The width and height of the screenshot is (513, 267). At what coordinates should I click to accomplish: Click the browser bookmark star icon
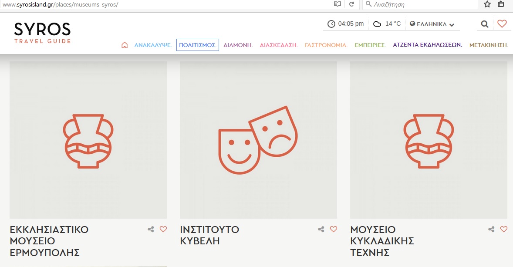pos(487,4)
